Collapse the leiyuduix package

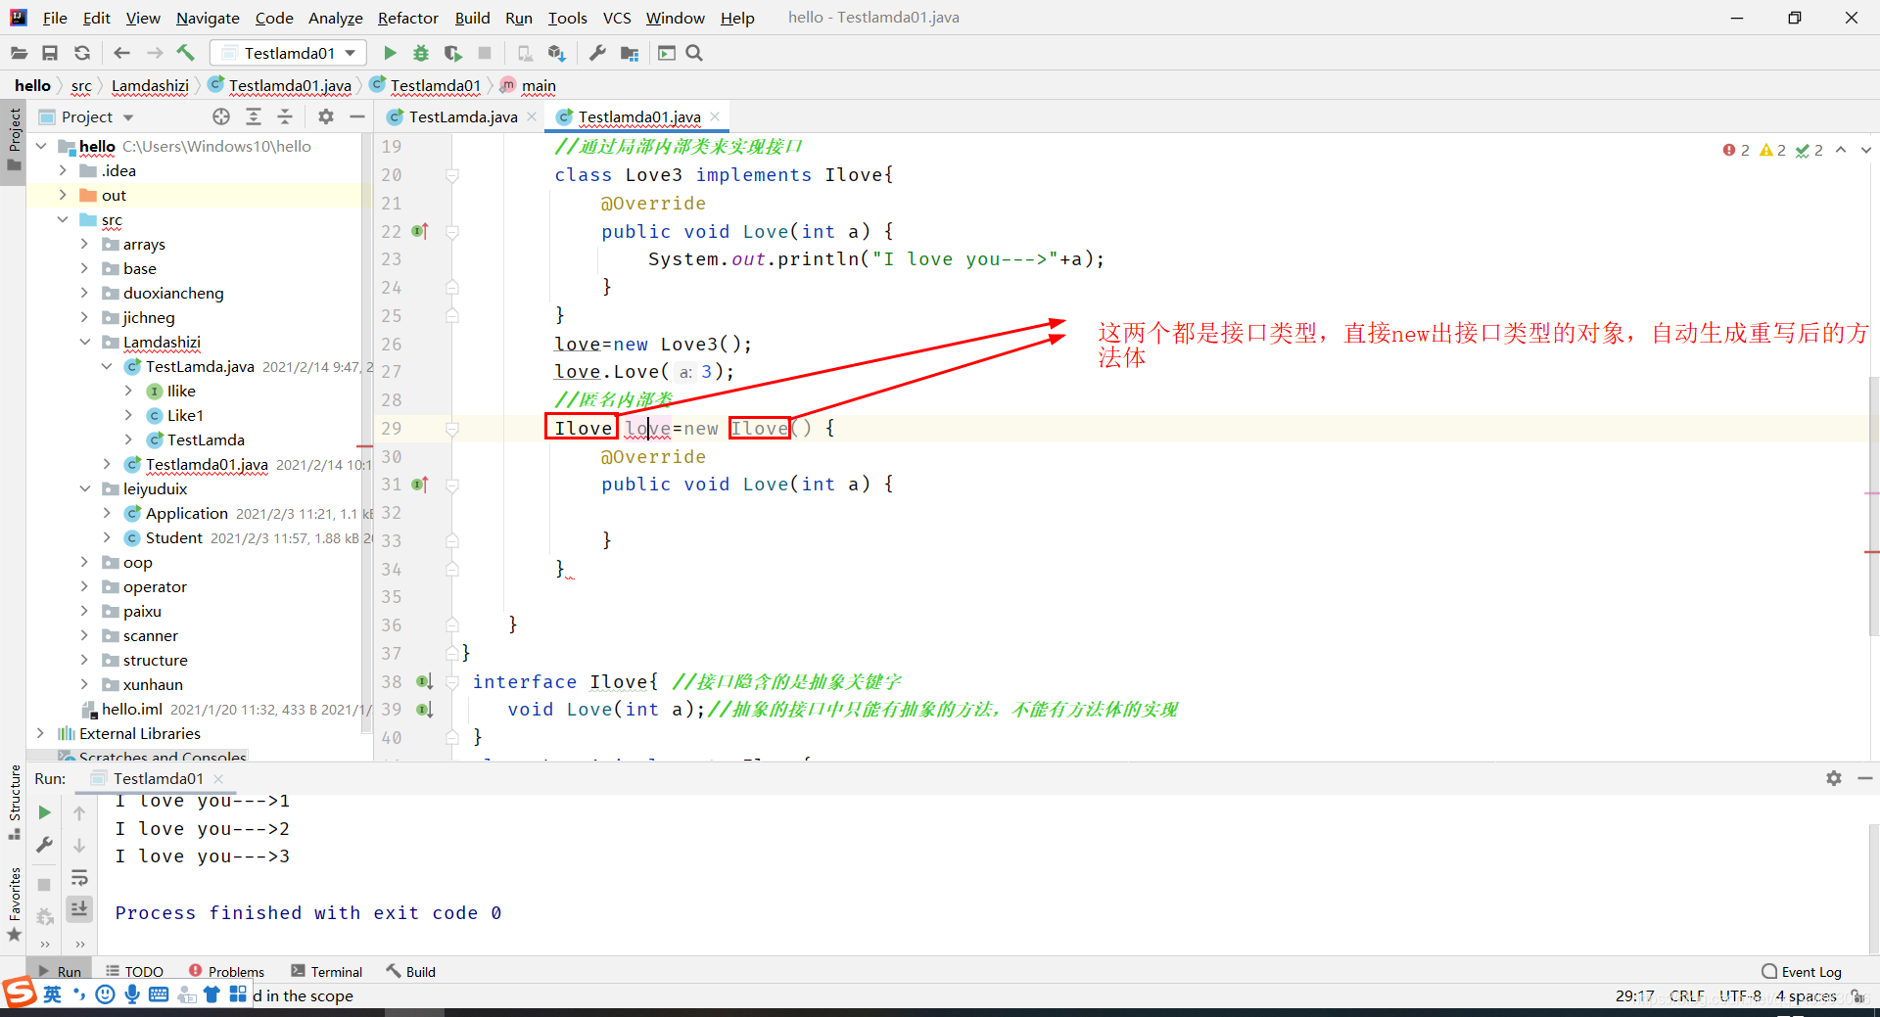pyautogui.click(x=84, y=488)
